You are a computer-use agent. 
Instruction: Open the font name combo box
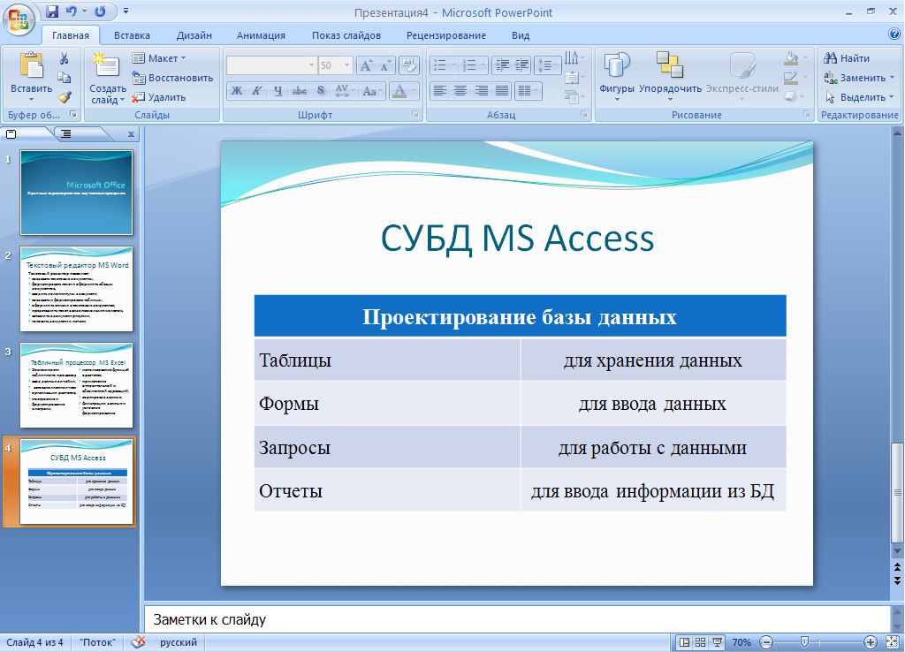271,65
